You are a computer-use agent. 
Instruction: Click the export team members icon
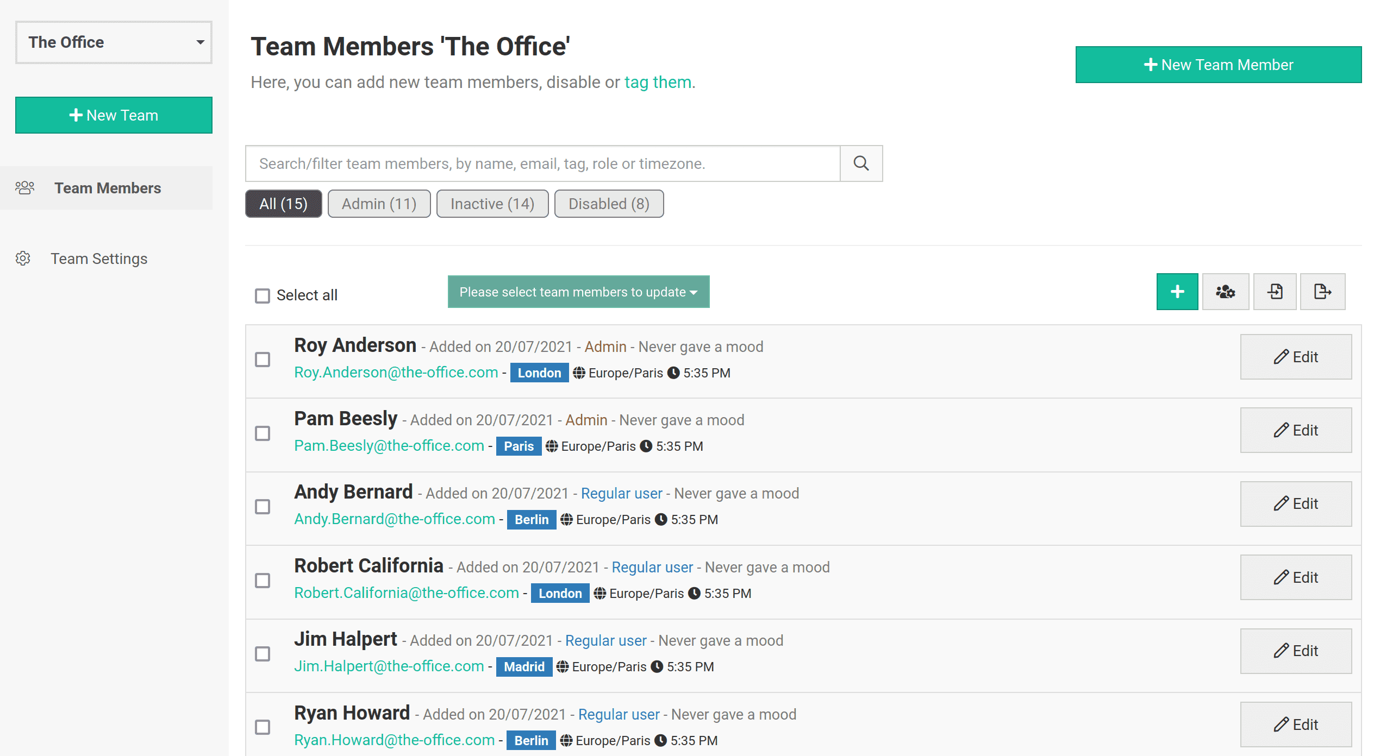pyautogui.click(x=1322, y=292)
